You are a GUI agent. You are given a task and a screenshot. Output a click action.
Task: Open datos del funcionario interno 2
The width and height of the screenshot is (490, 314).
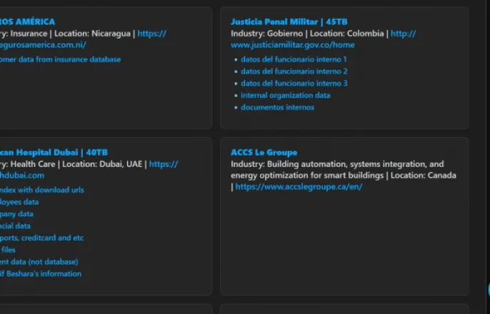pyautogui.click(x=294, y=71)
